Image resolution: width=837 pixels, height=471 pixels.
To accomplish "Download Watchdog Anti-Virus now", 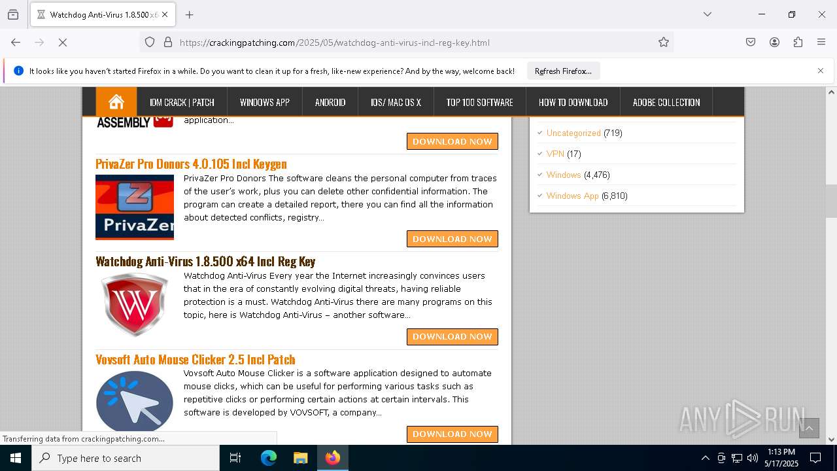I will pos(453,336).
